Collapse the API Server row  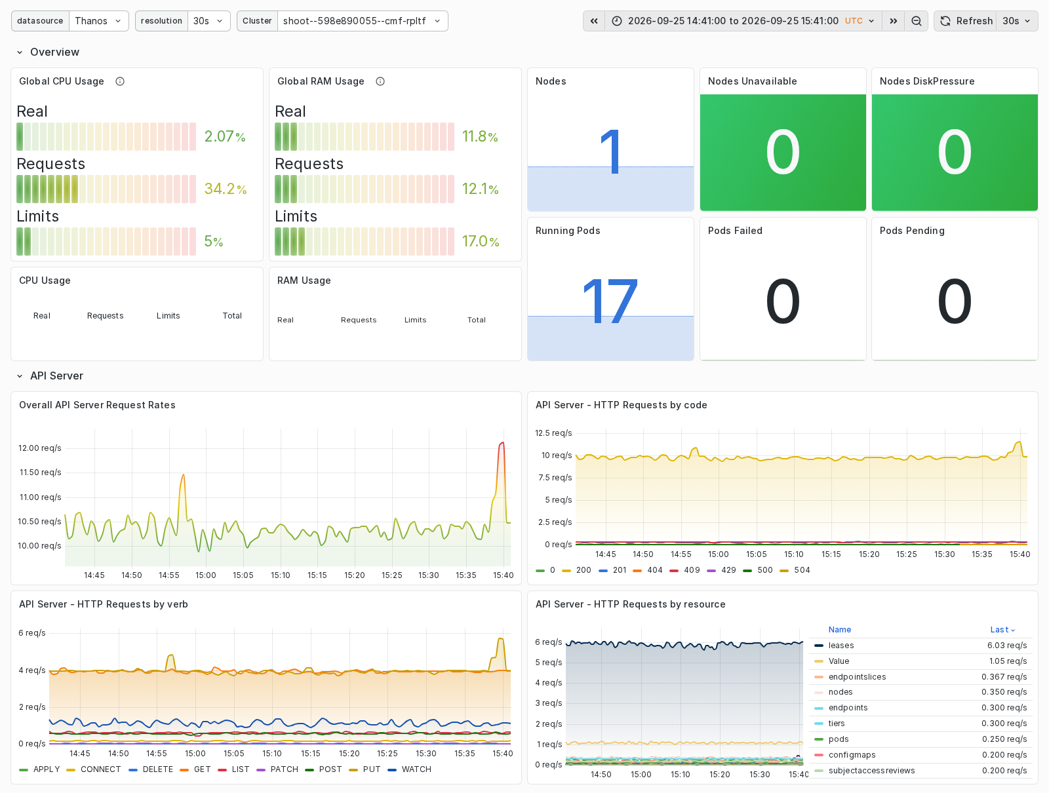pyautogui.click(x=50, y=376)
